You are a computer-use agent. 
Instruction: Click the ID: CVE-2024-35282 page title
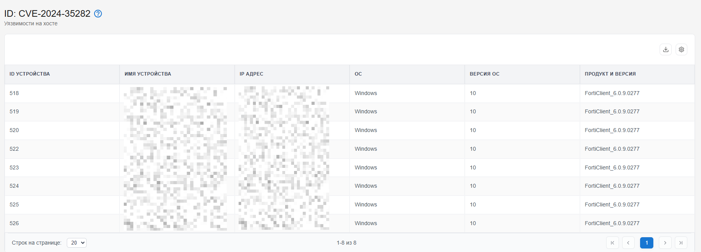pyautogui.click(x=47, y=14)
